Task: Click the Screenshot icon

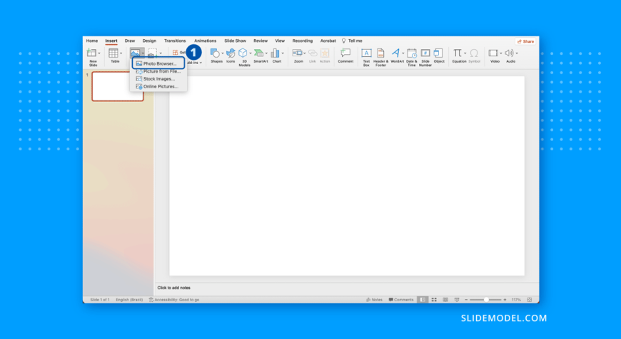Action: click(x=152, y=53)
